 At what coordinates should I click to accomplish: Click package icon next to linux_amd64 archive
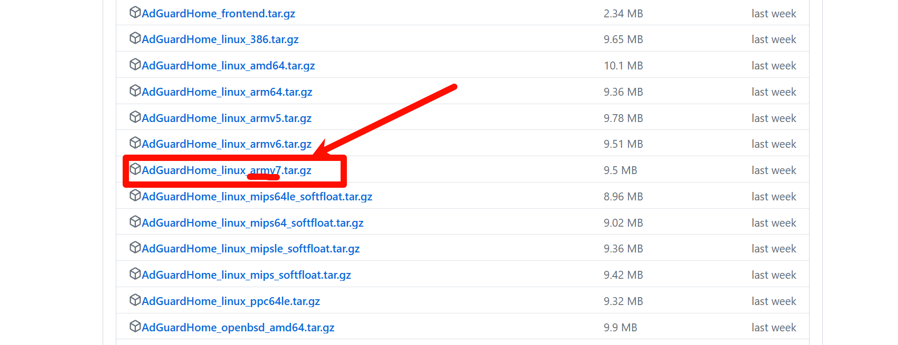pos(135,64)
